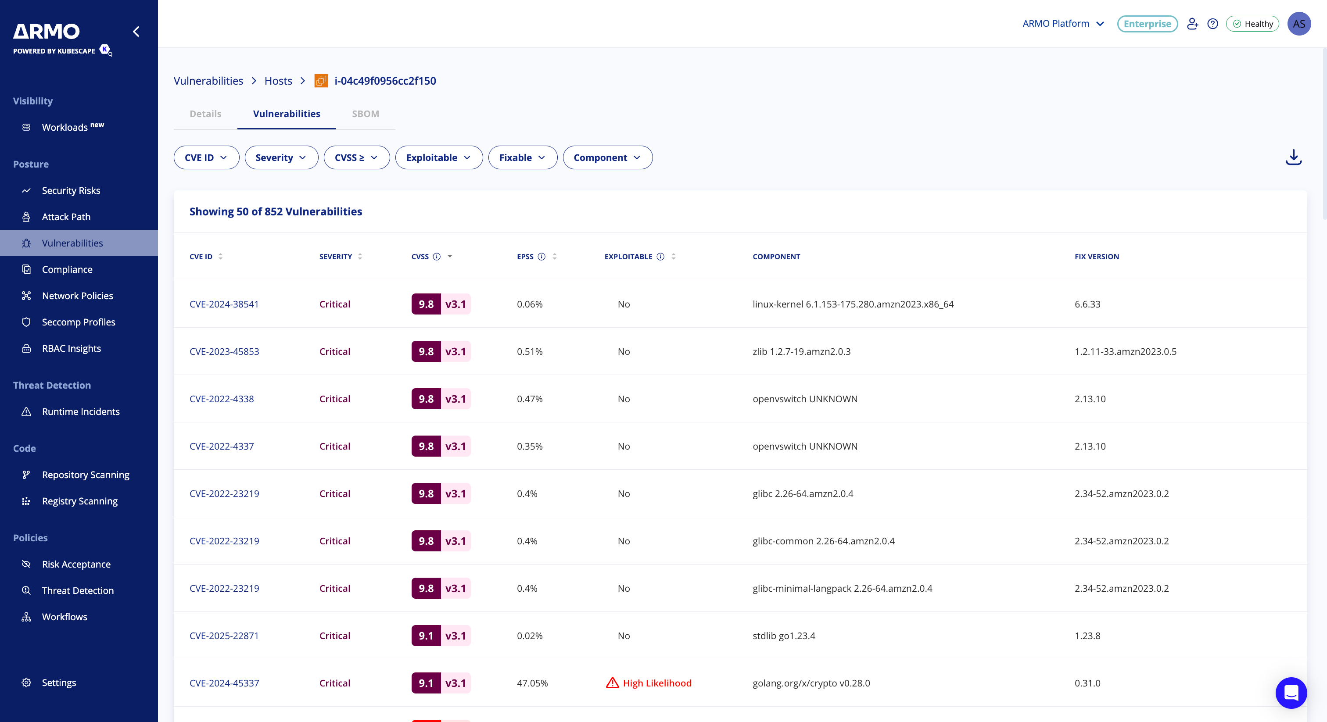Screen dimensions: 1327x722
Task: Open the chat support bubble
Action: [x=1291, y=693]
